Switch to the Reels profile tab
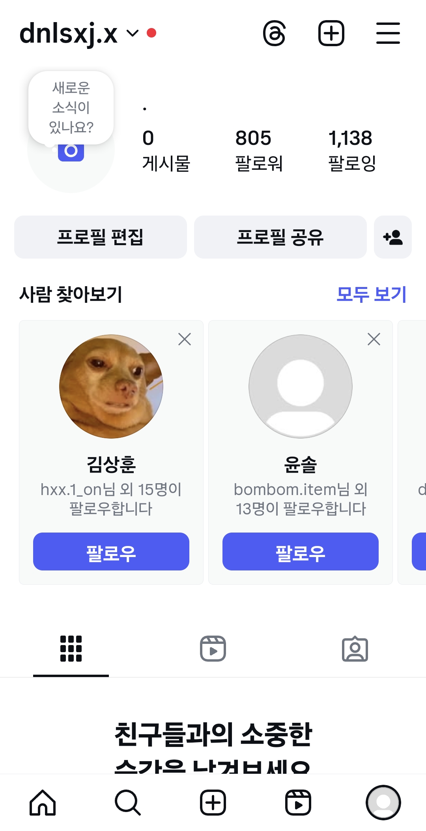 [213, 649]
